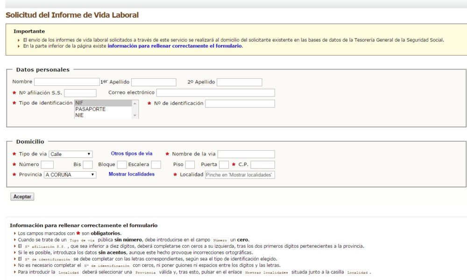Choose PASAPORTE in the identification list
Viewport: 467px width, 280px height.
(103, 109)
